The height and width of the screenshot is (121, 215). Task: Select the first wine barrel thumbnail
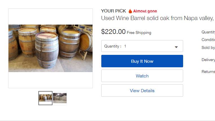[45, 98]
